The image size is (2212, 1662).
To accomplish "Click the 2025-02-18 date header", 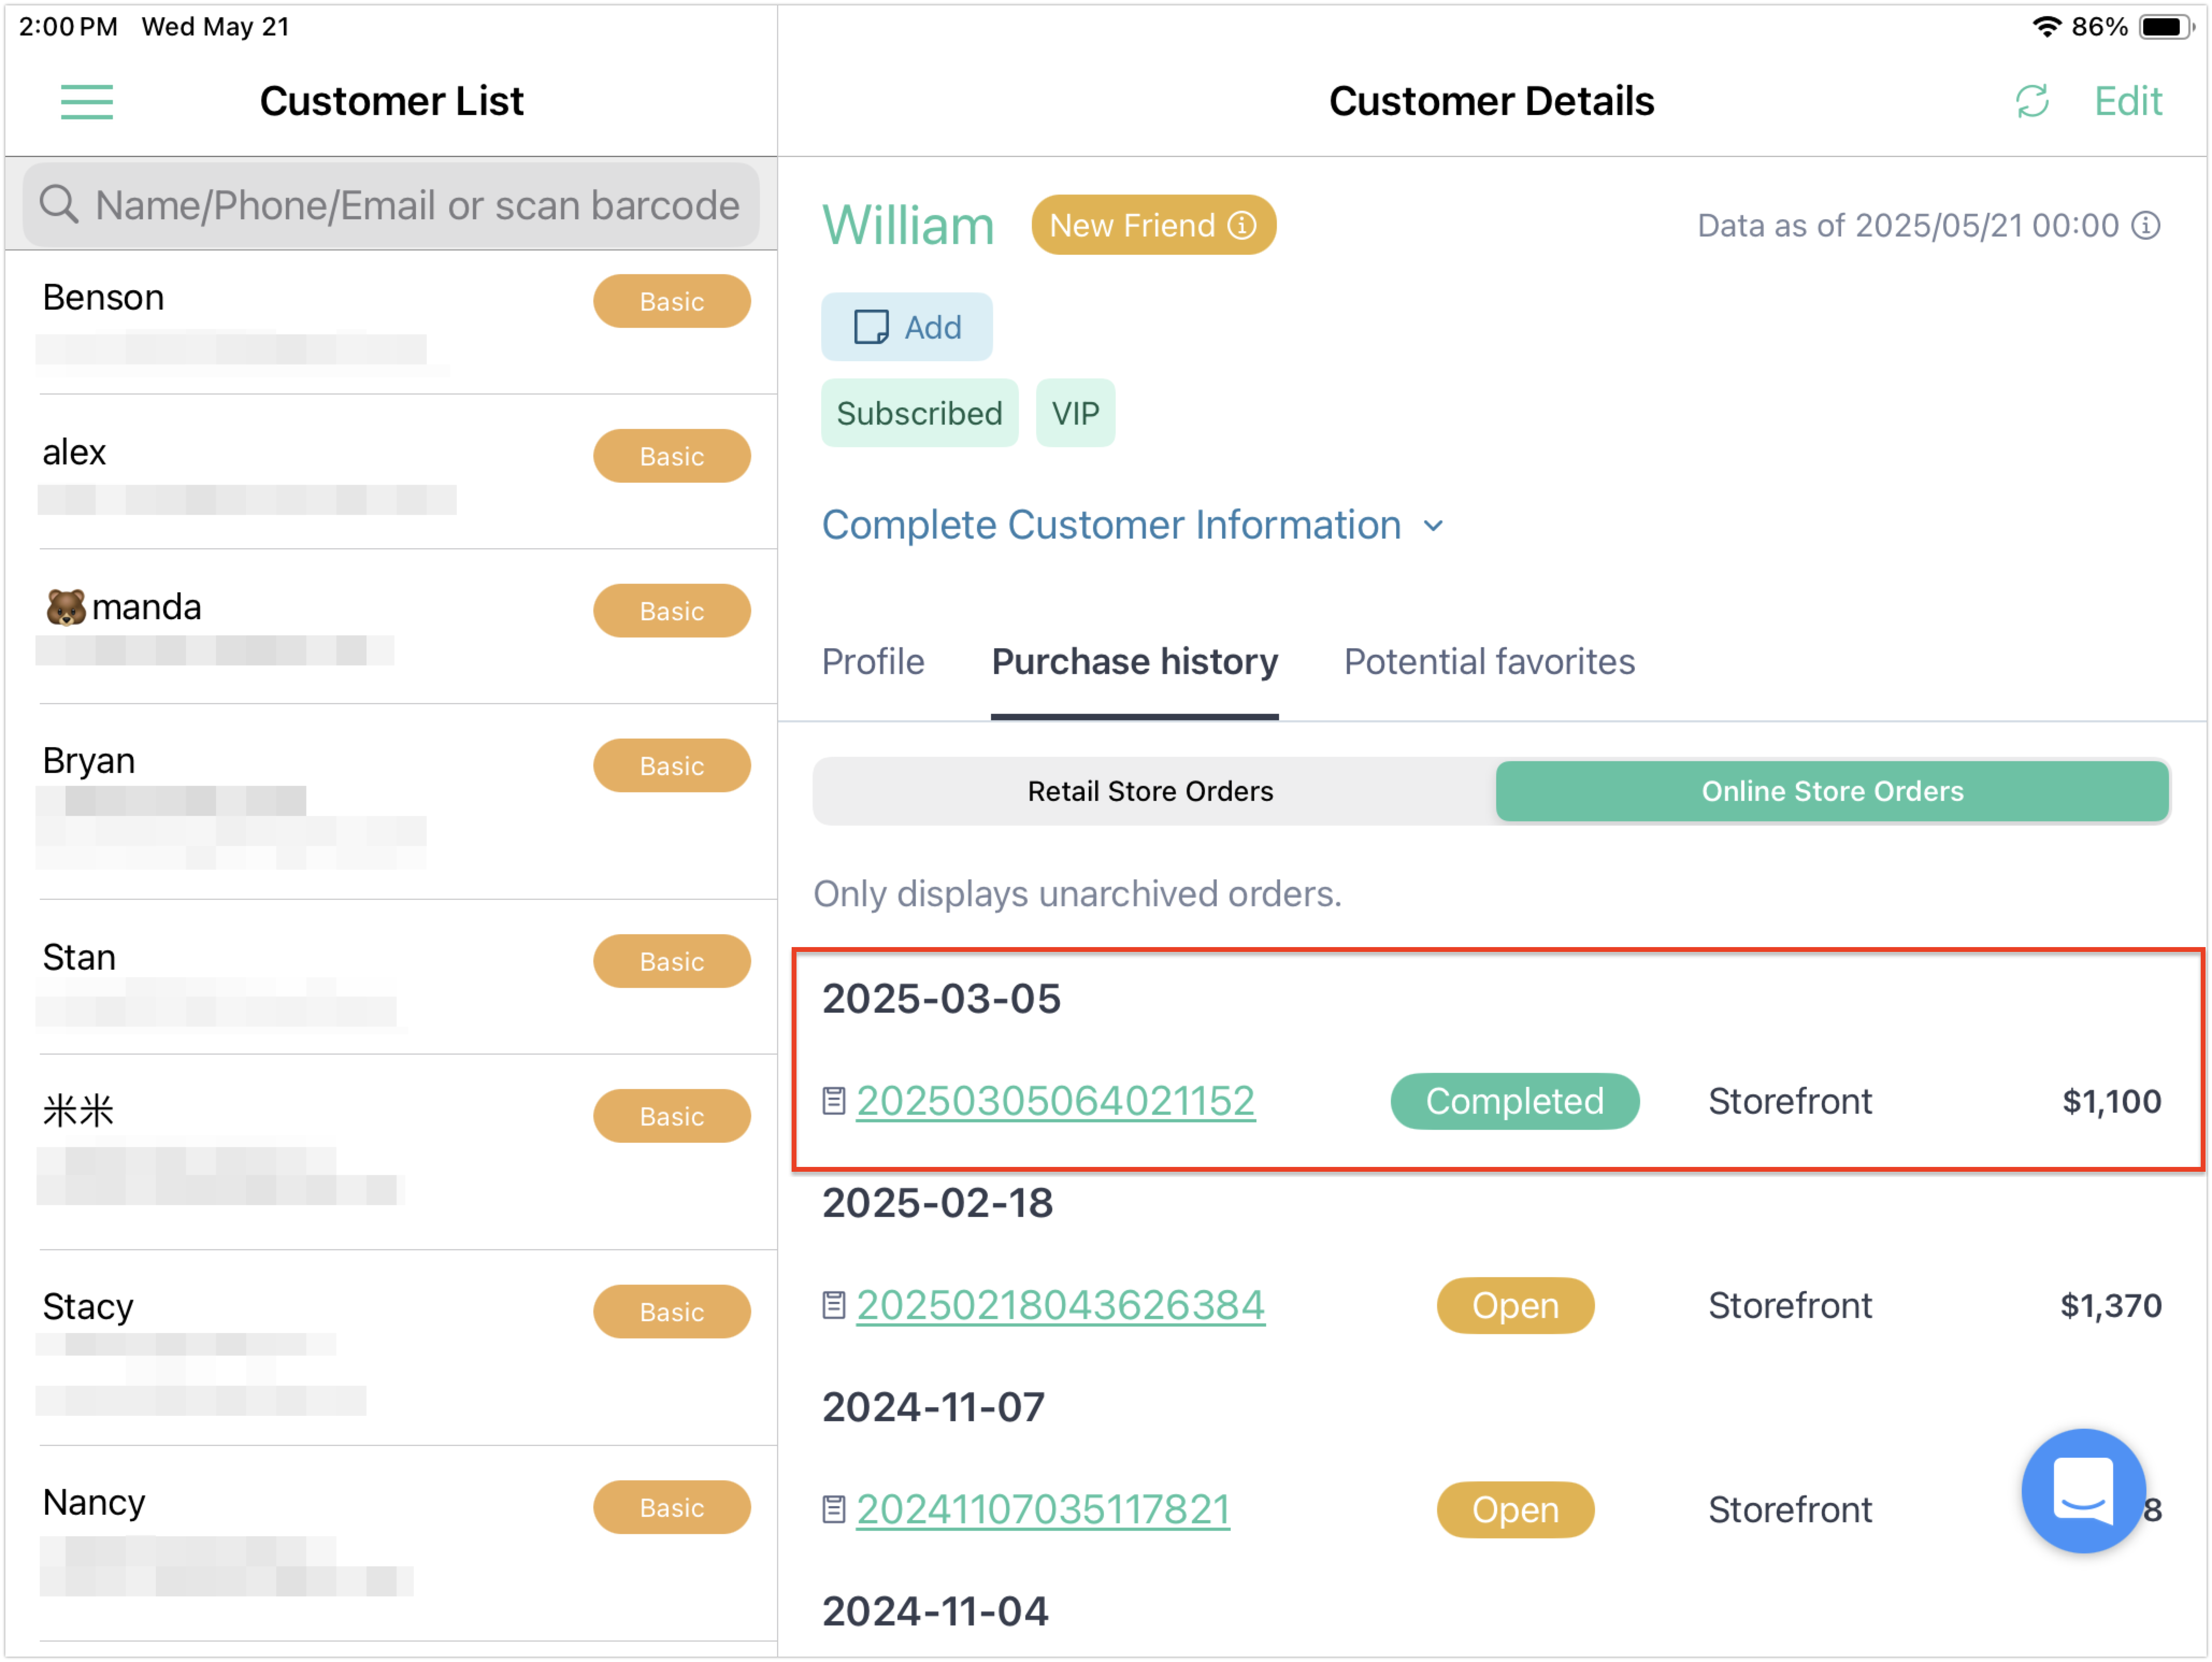I will click(938, 1203).
